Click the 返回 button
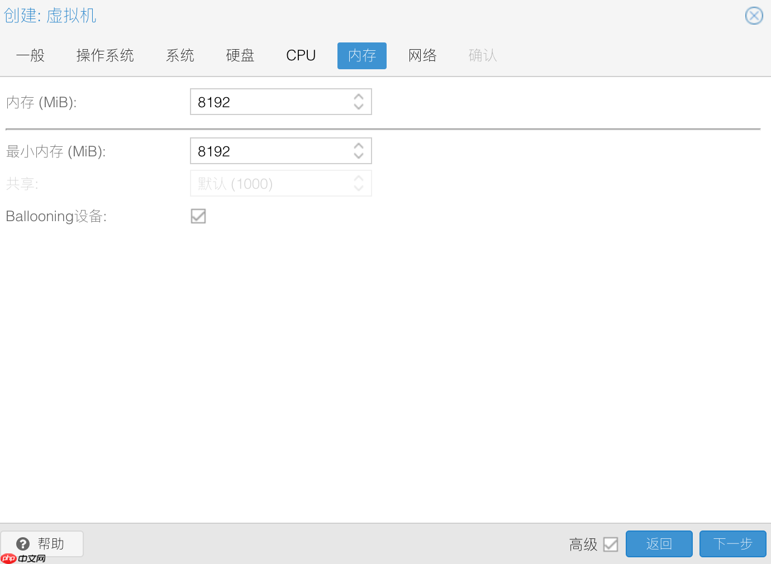The height and width of the screenshot is (564, 771). (659, 544)
